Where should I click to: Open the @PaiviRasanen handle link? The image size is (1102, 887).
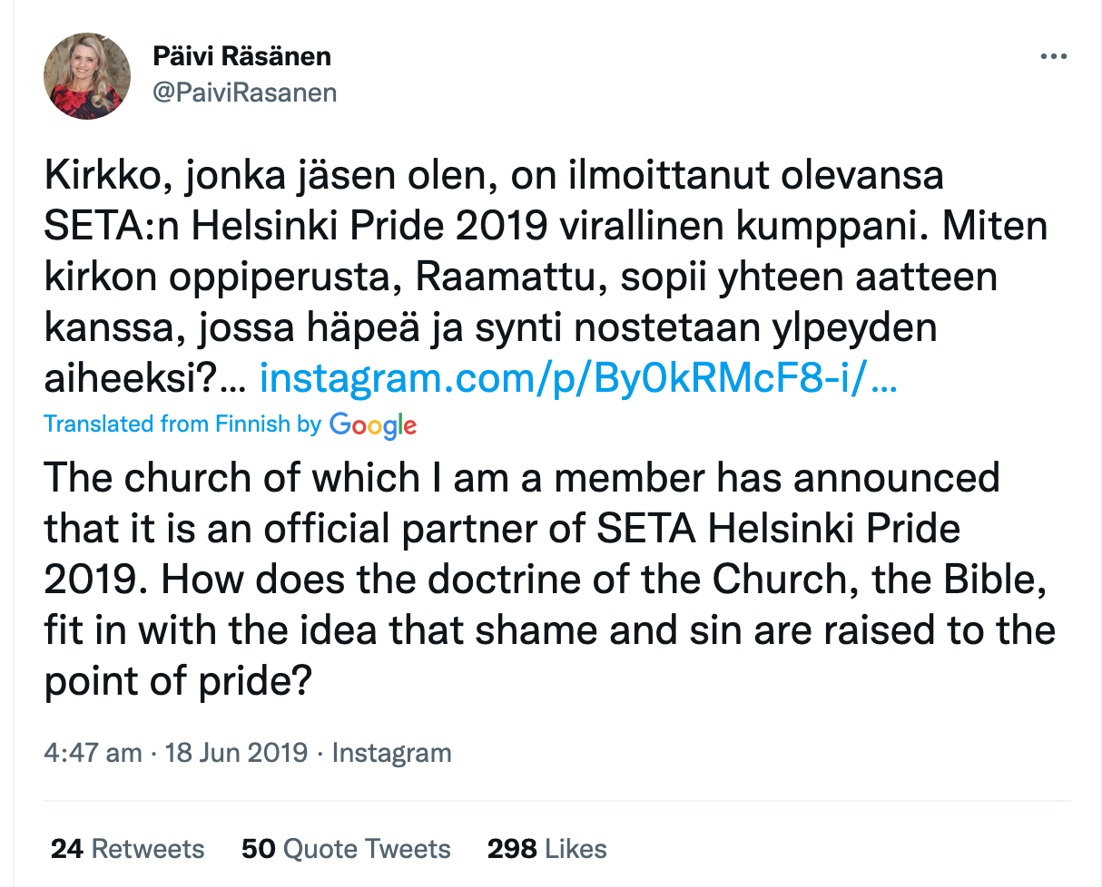click(244, 93)
